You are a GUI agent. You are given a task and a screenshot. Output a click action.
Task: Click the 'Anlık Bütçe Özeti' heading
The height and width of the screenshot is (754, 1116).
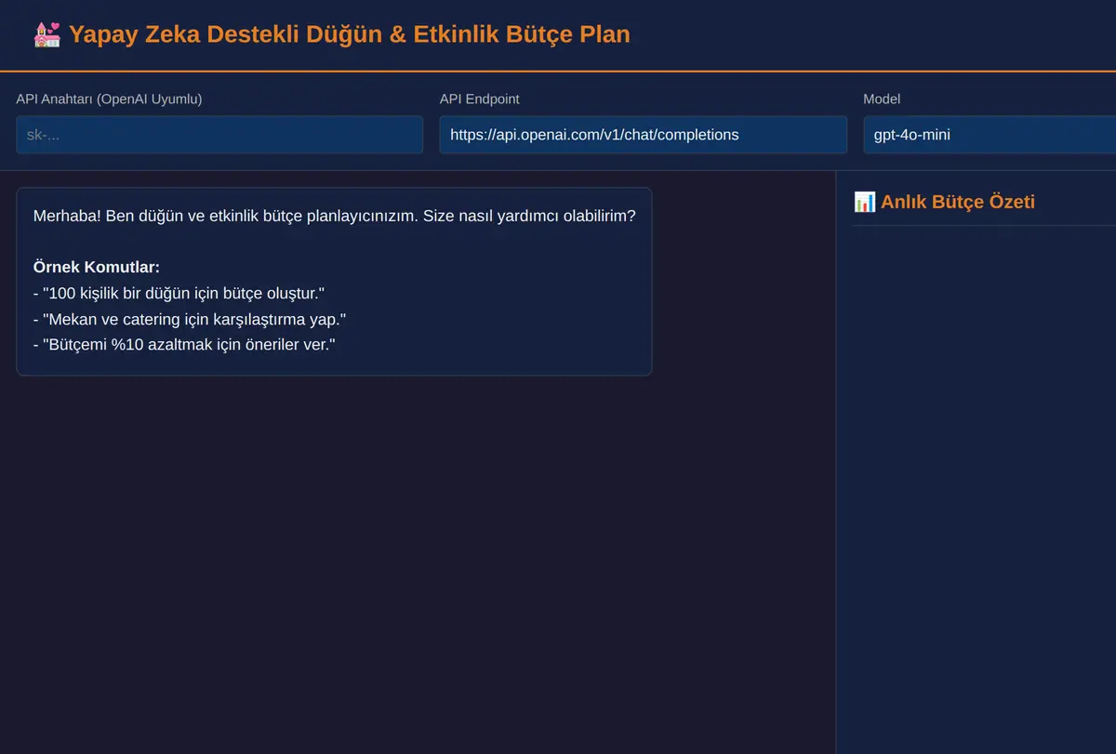[x=958, y=202]
